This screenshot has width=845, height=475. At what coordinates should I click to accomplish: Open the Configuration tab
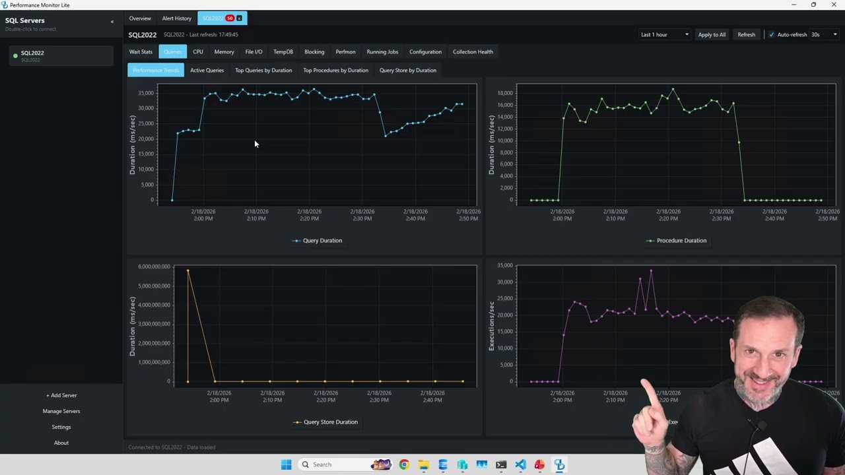coord(425,51)
